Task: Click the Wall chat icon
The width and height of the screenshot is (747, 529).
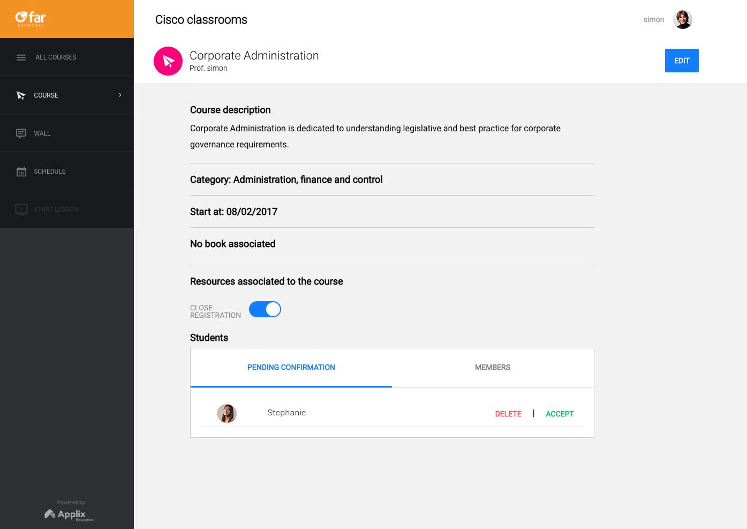Action: pyautogui.click(x=21, y=133)
